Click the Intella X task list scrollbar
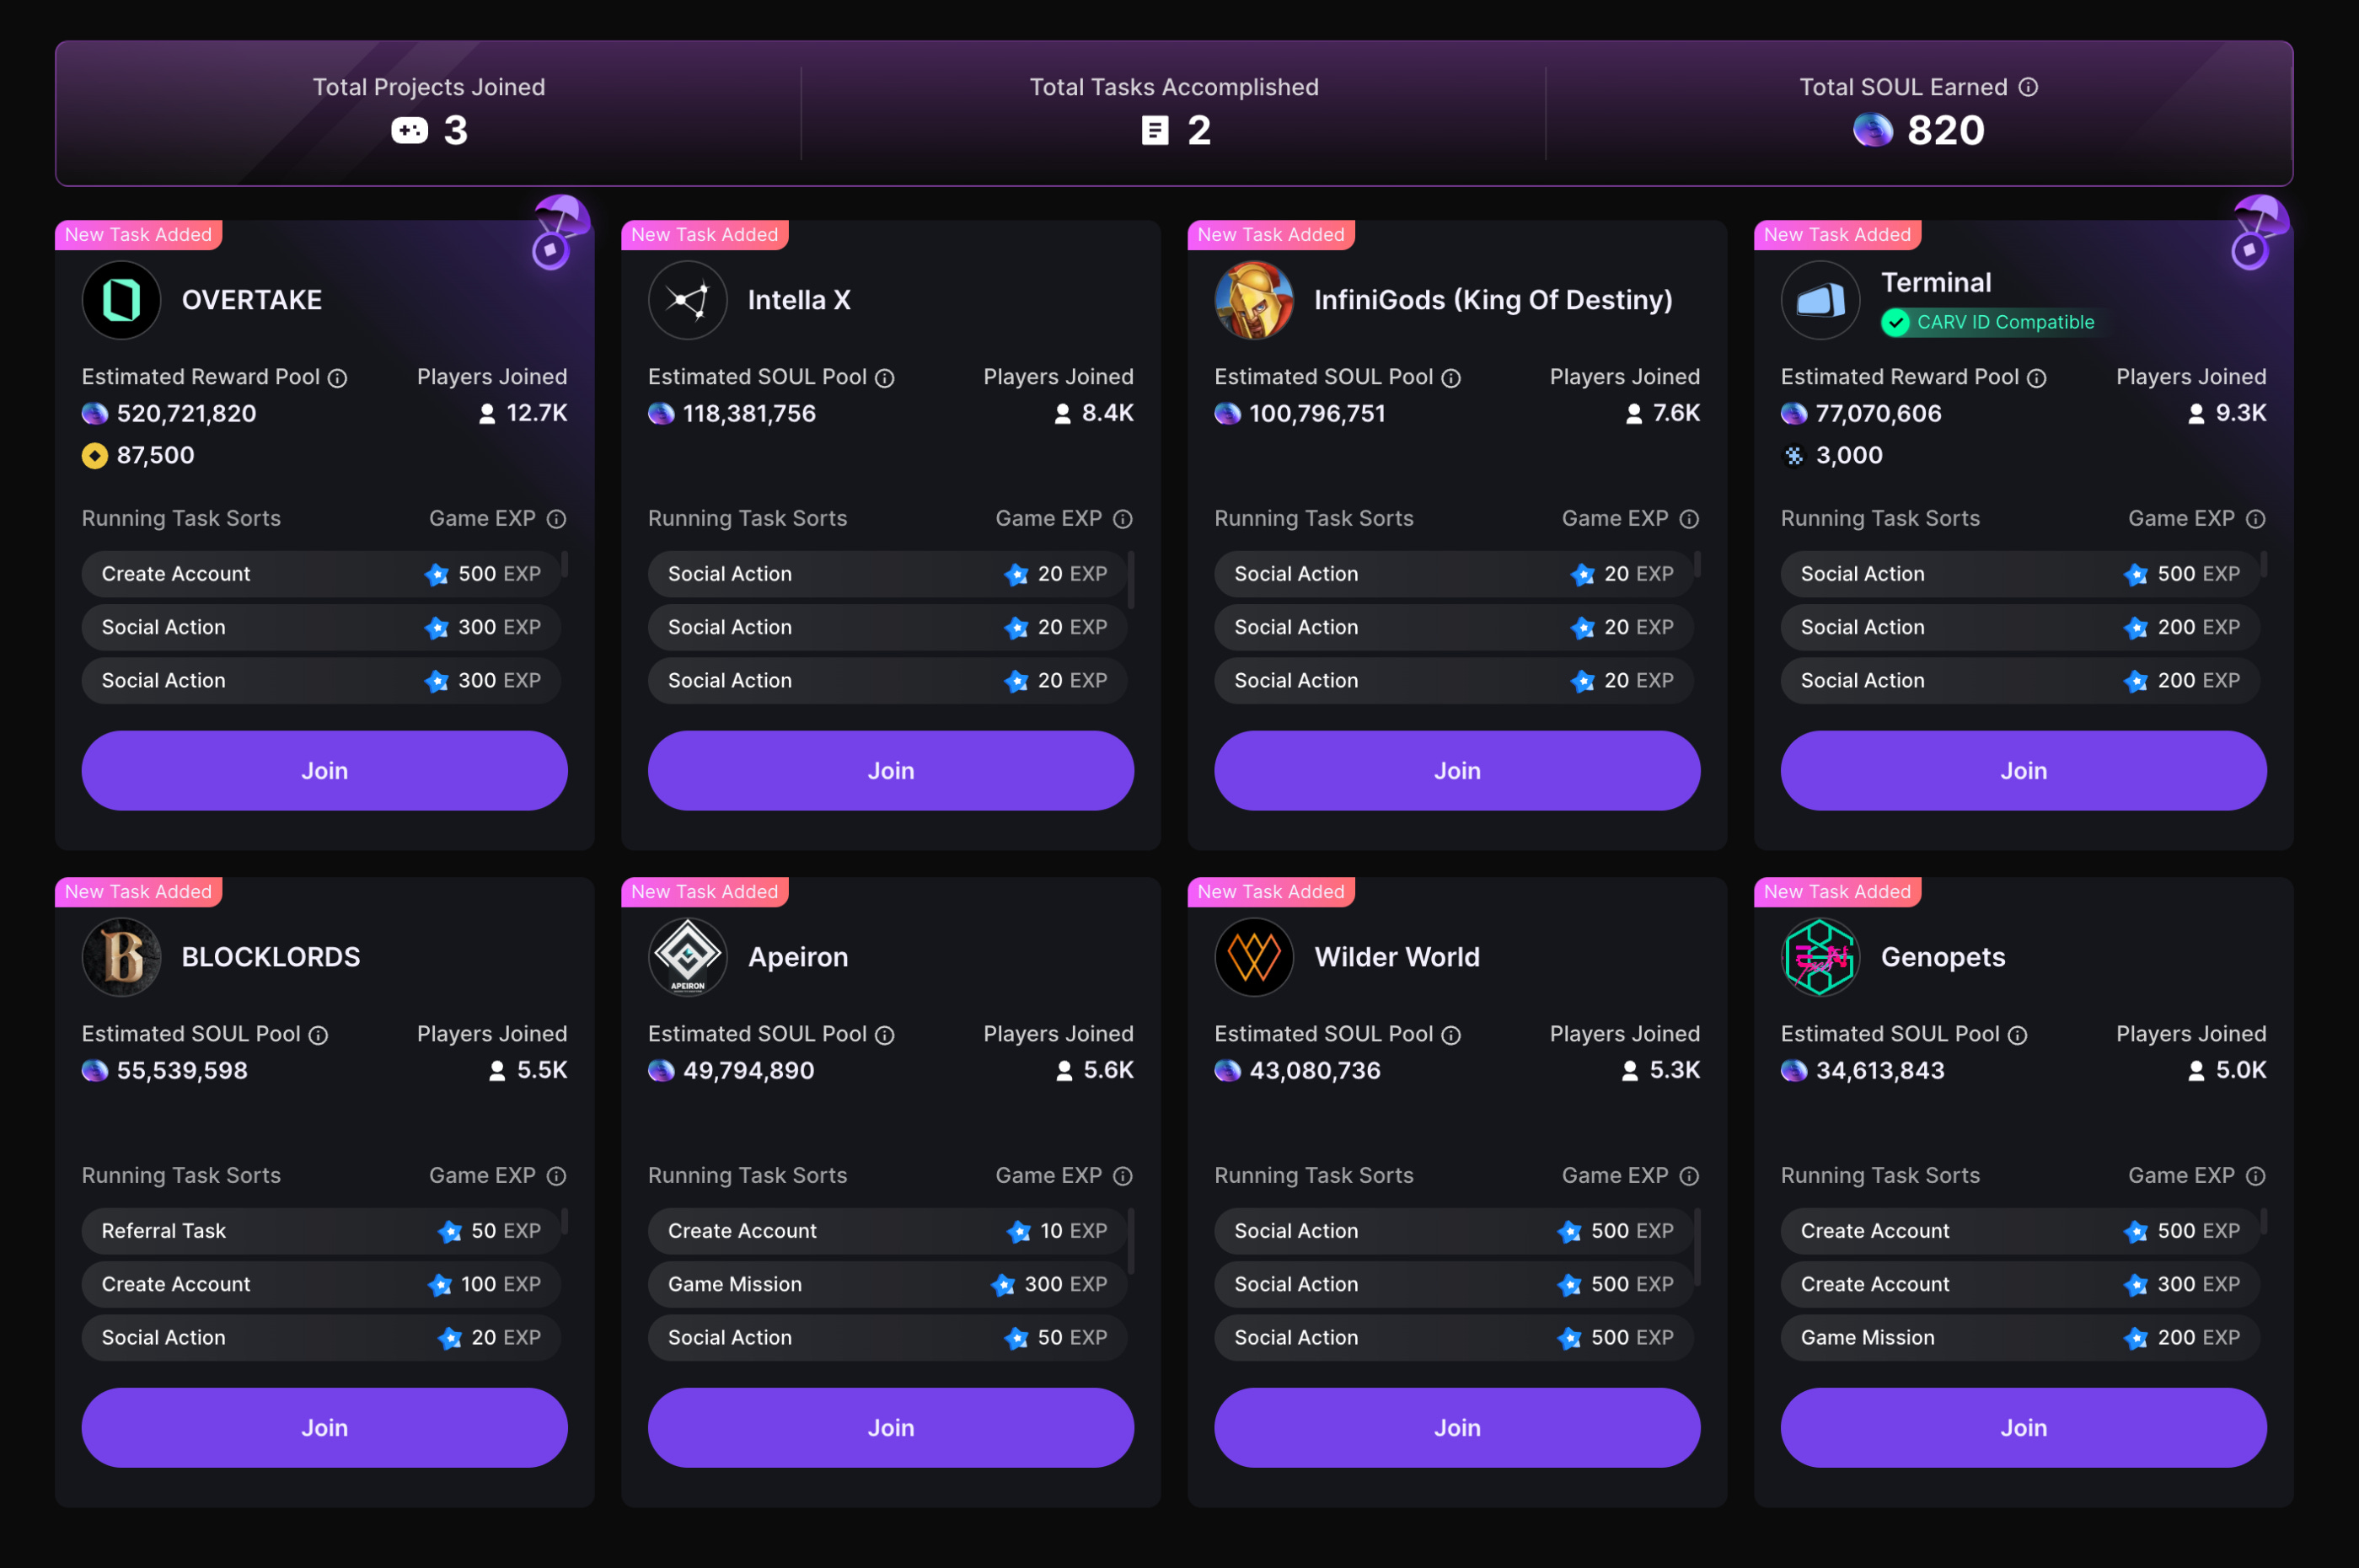Viewport: 2359px width, 1568px height. (1130, 580)
